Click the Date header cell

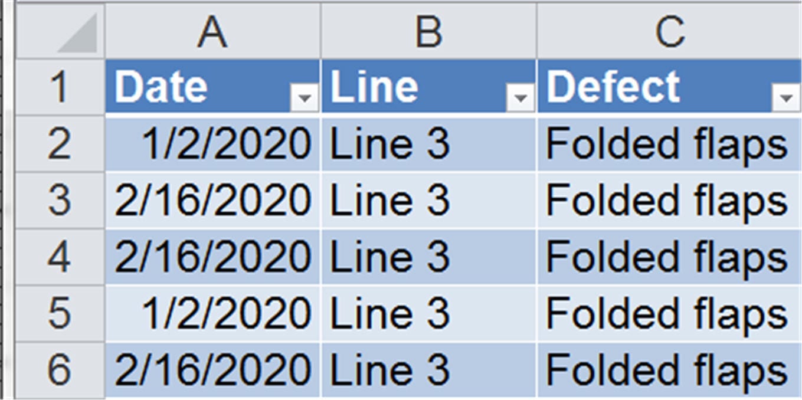(x=177, y=86)
